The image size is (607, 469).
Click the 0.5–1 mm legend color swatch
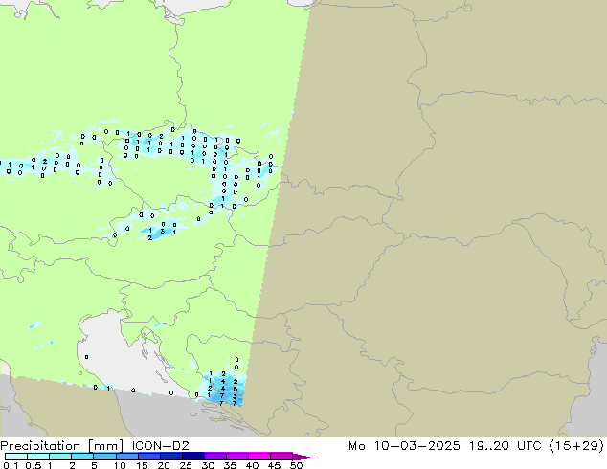38,457
